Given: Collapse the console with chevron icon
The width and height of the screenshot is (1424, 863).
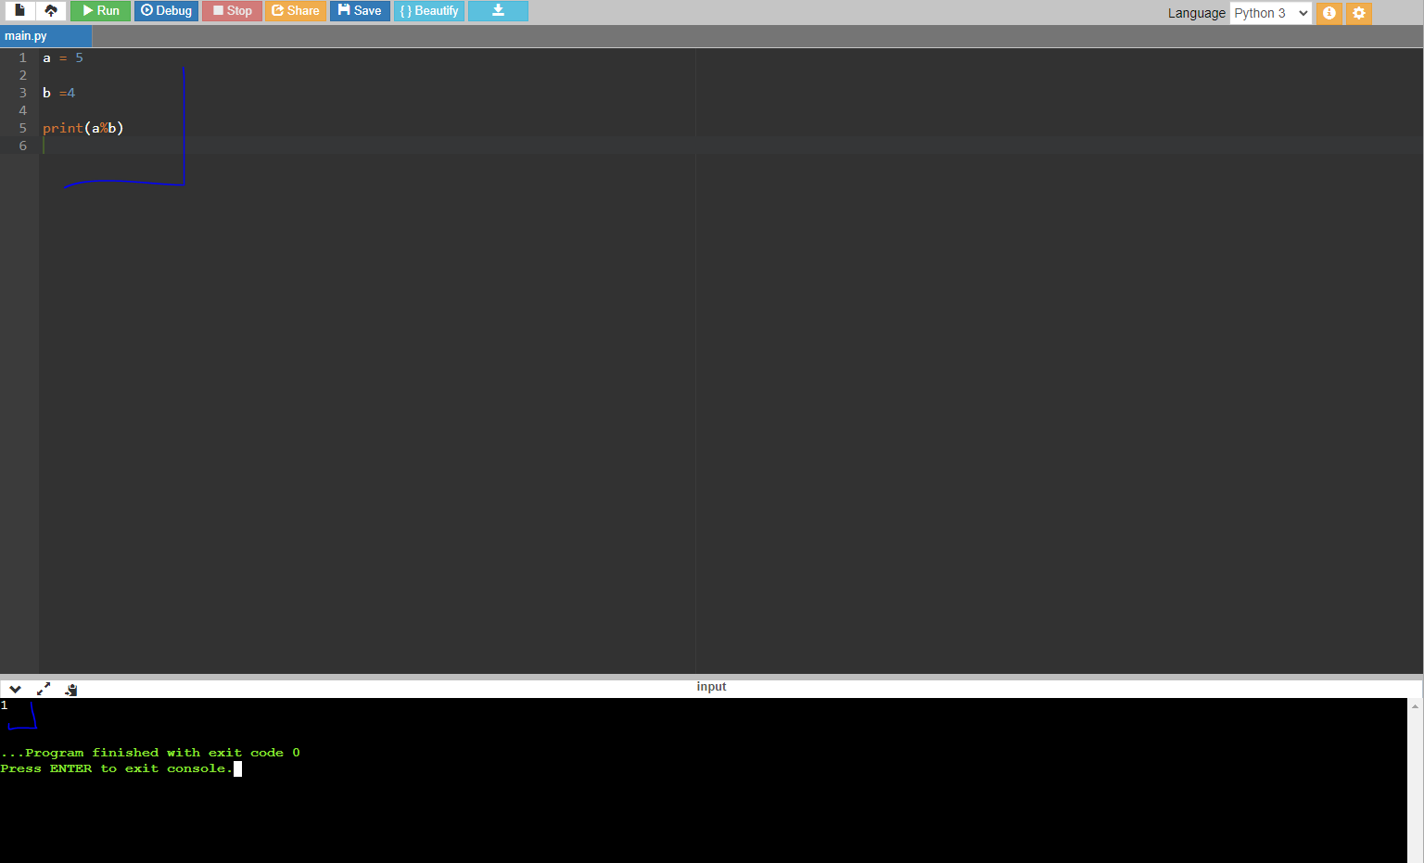Looking at the screenshot, I should pyautogui.click(x=15, y=689).
